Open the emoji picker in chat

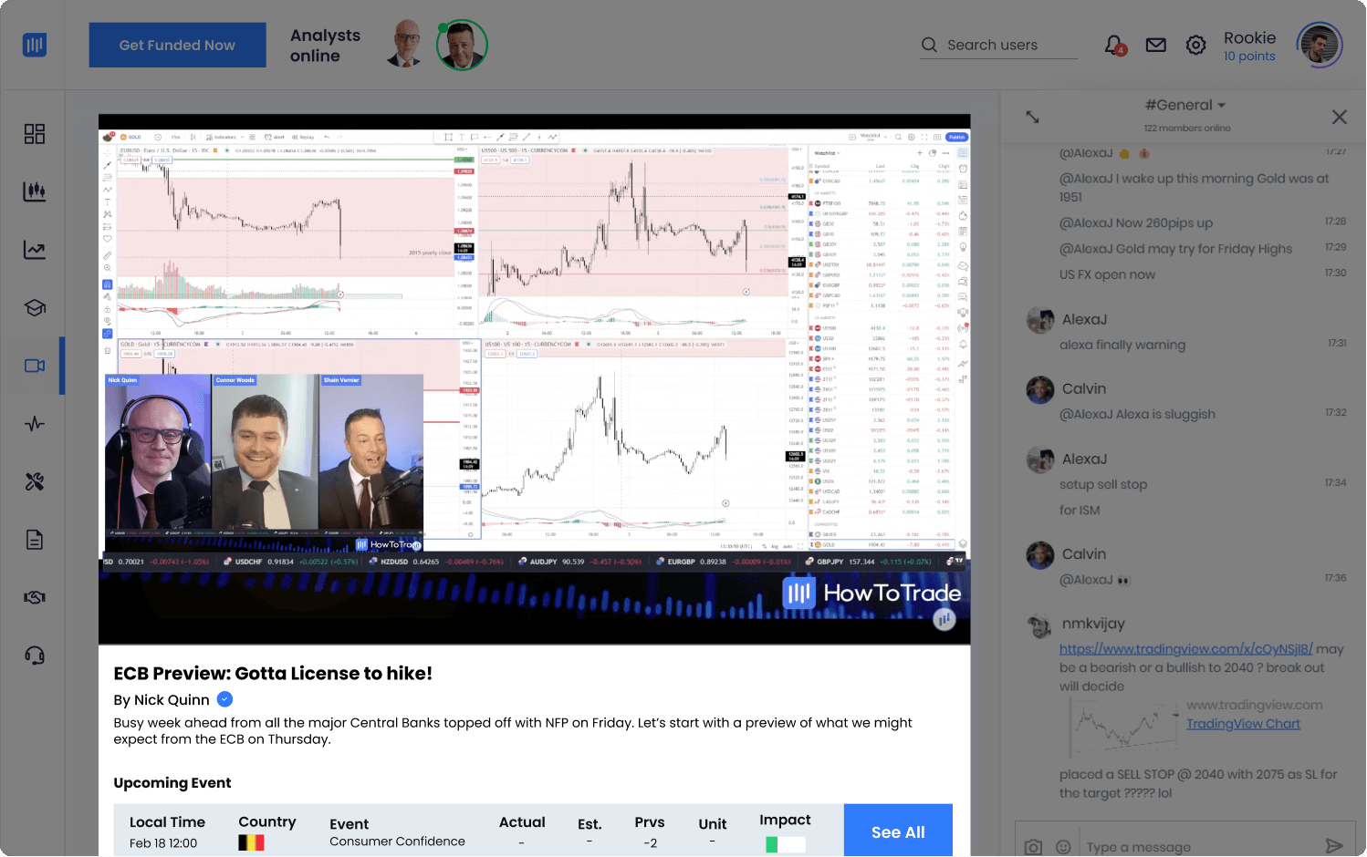point(1063,847)
